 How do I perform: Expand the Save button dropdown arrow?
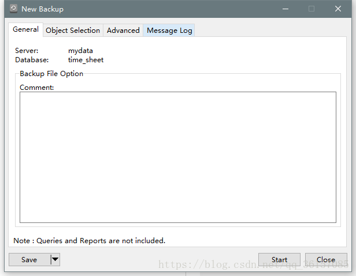[55, 260]
